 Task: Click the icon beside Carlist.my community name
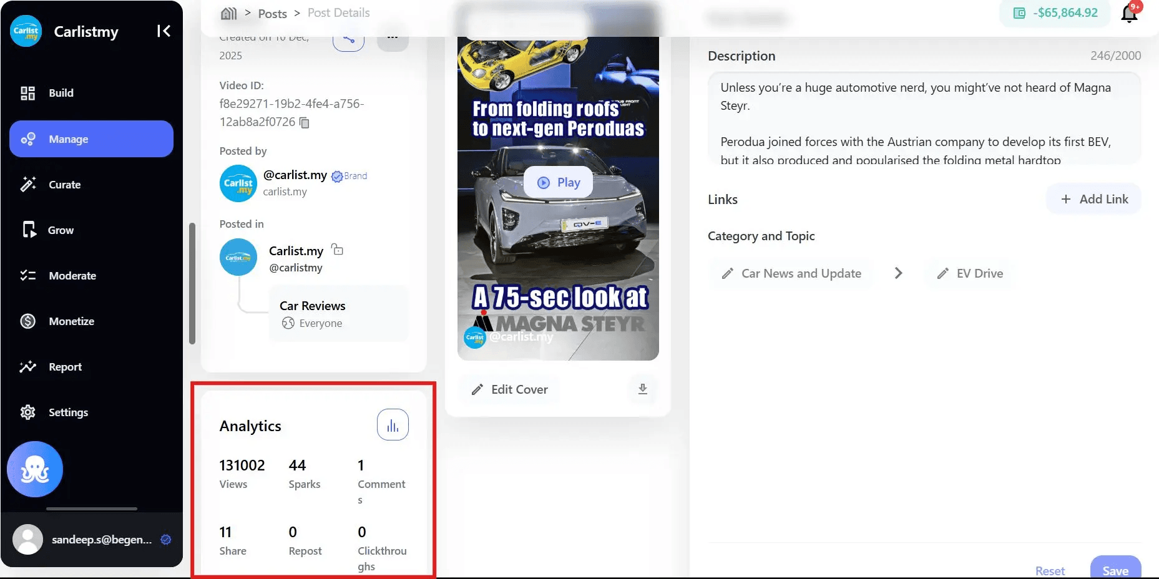338,250
